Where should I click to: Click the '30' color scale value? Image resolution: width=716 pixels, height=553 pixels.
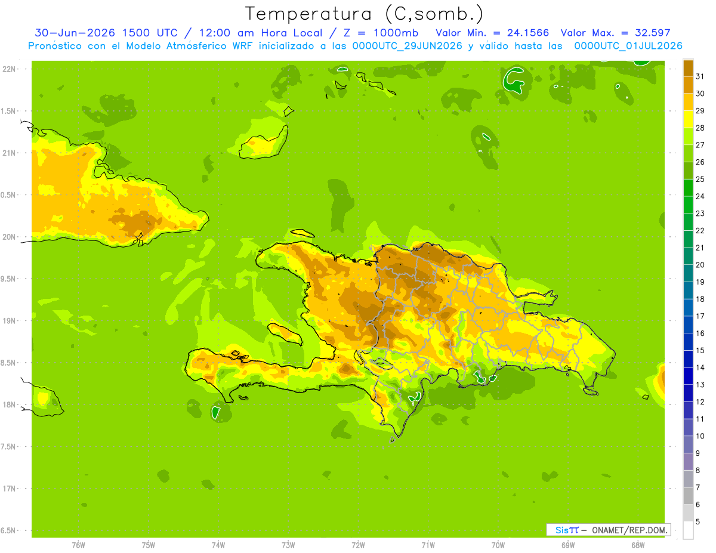coord(700,94)
